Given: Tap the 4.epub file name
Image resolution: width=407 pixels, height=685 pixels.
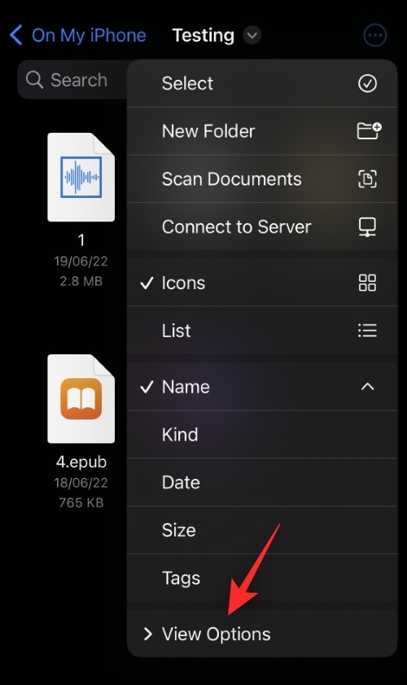Looking at the screenshot, I should point(81,462).
